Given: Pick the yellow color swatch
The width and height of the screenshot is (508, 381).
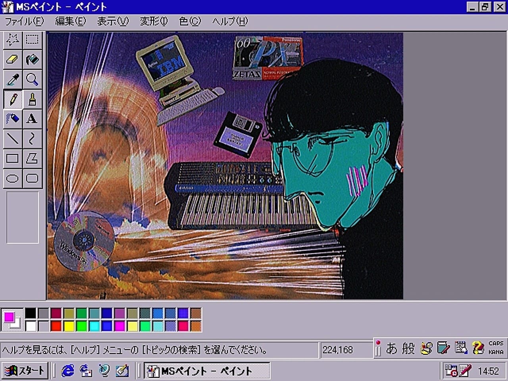Looking at the screenshot, I should point(69,326).
